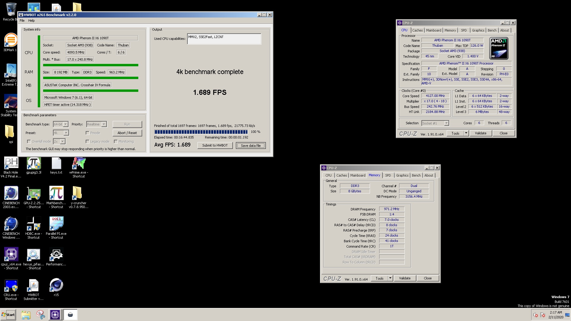Open the File menu in HWBOT x265

pyautogui.click(x=22, y=21)
